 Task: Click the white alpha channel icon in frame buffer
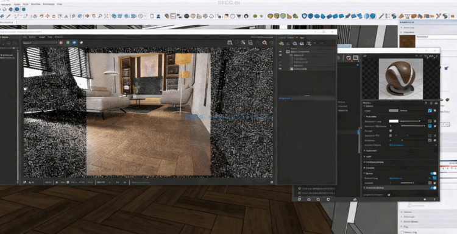tap(81, 43)
